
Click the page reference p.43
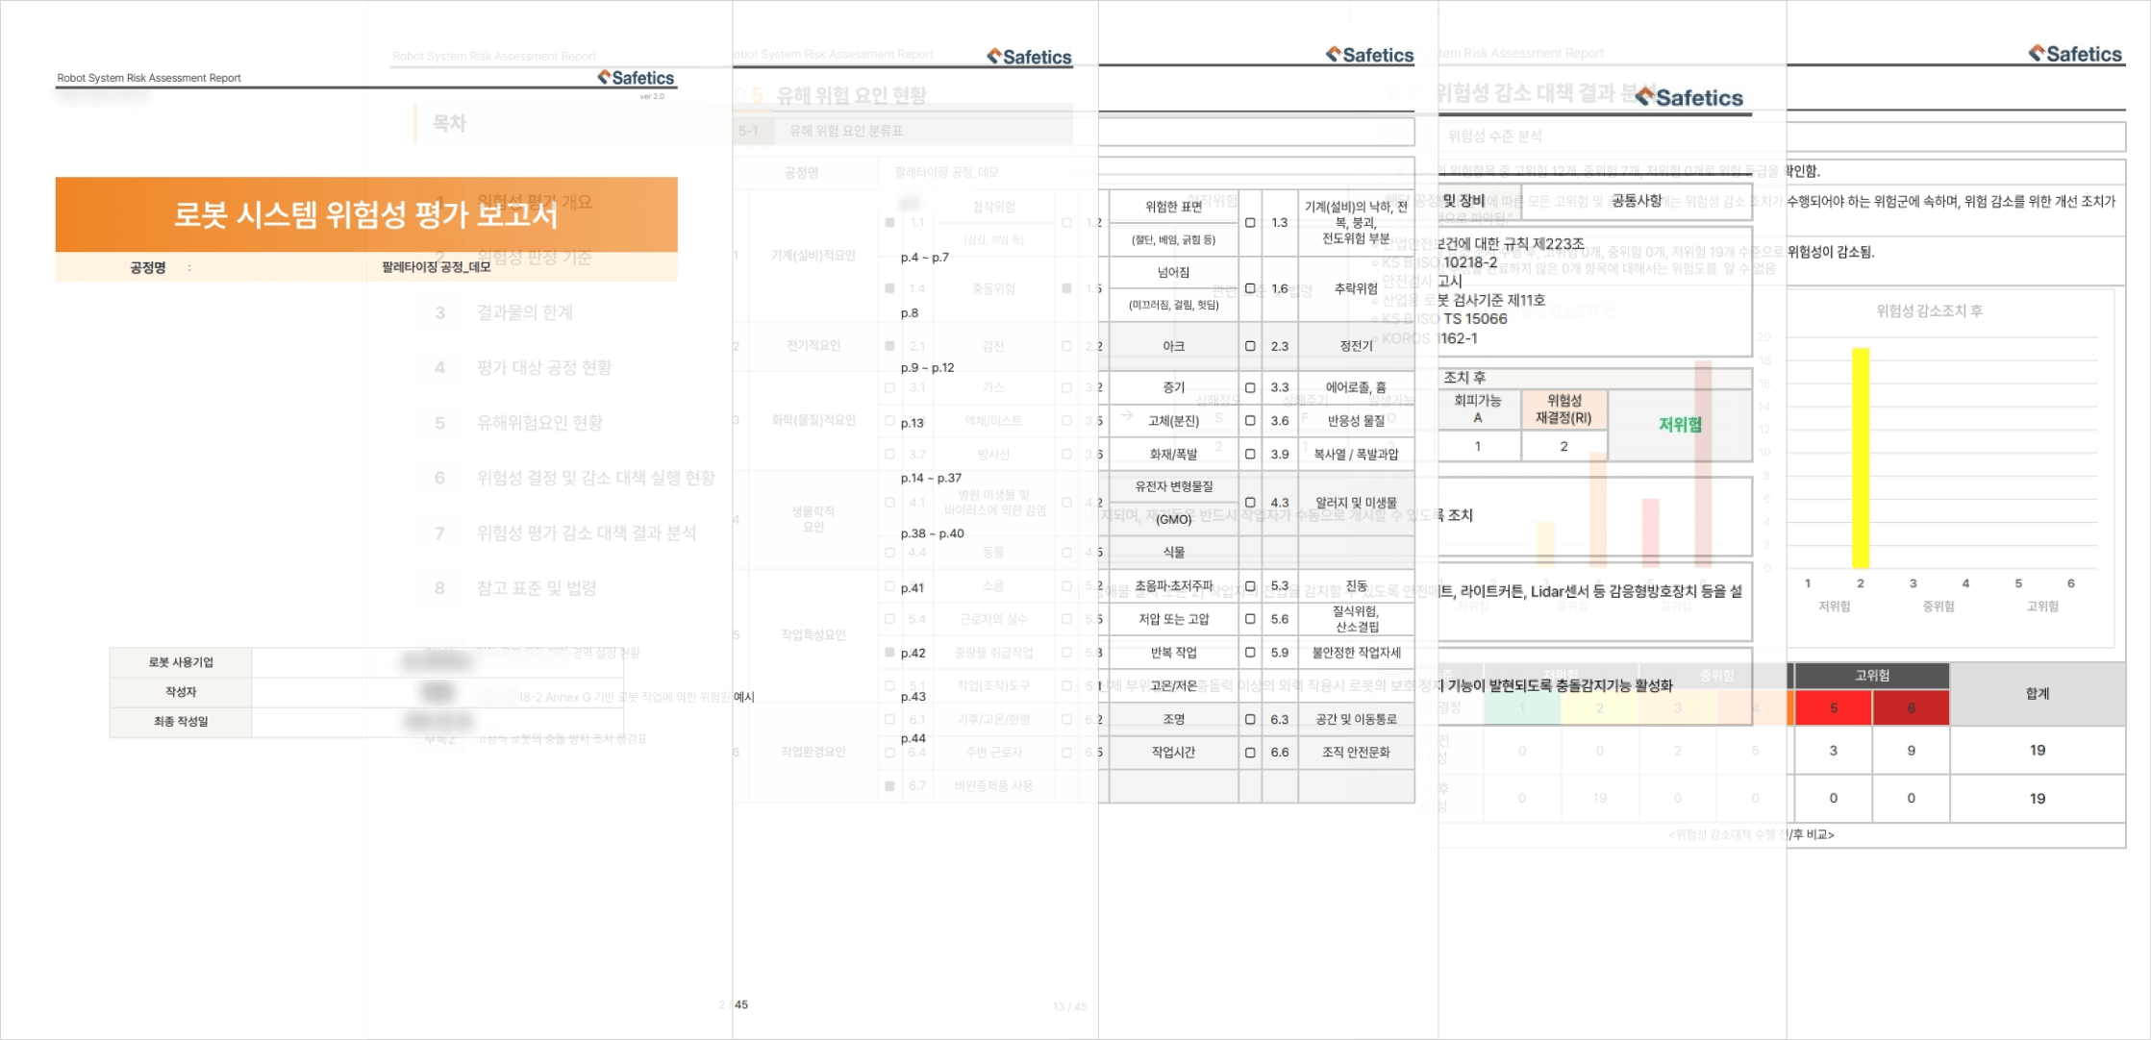[x=913, y=697]
